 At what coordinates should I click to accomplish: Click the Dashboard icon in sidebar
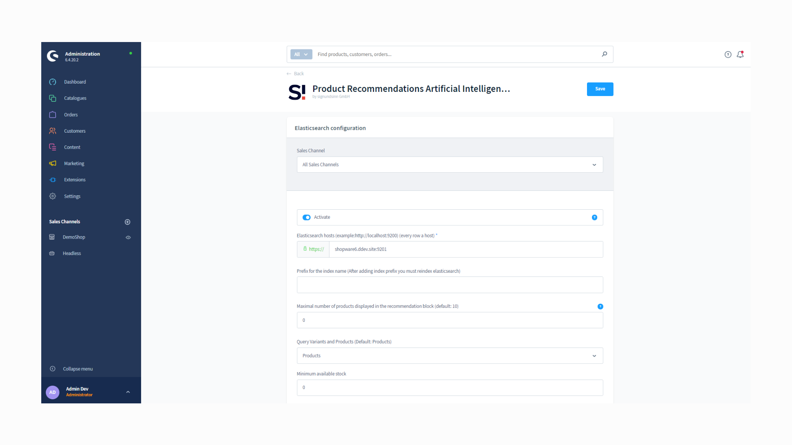[53, 82]
